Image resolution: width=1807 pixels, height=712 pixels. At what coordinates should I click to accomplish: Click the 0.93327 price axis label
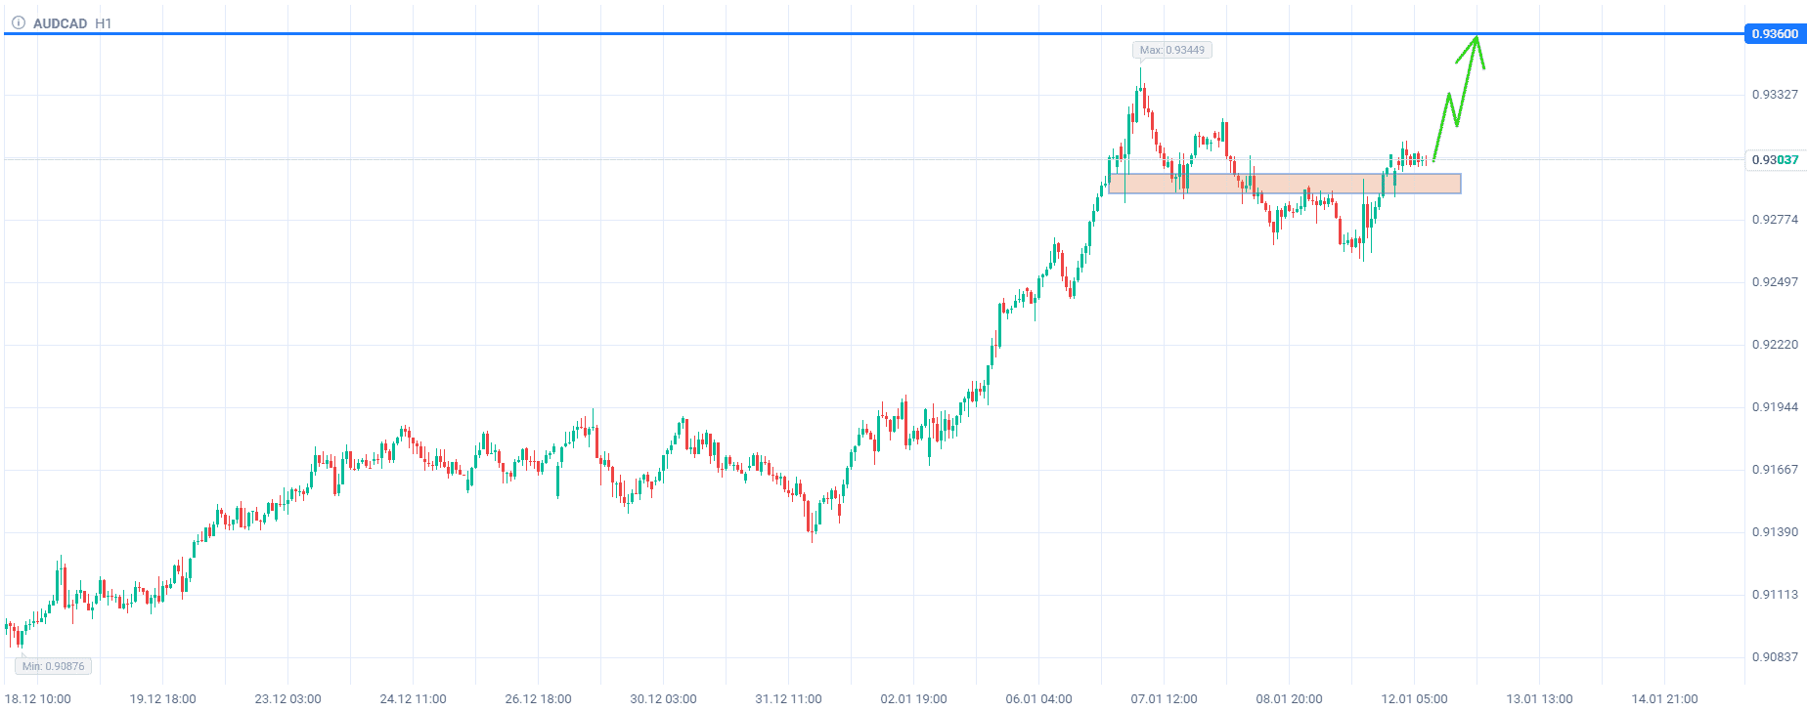pos(1774,95)
